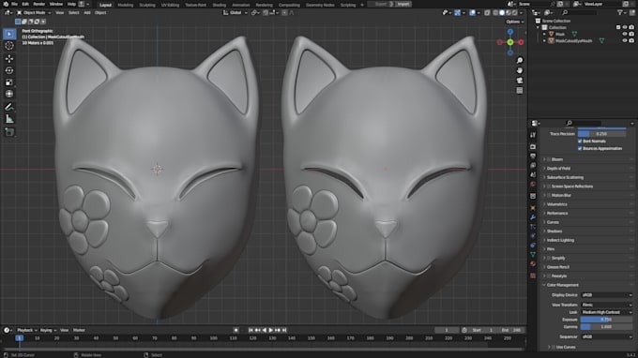Select the Add Cube tool
Viewport: 638px width, 358px height.
(9, 132)
